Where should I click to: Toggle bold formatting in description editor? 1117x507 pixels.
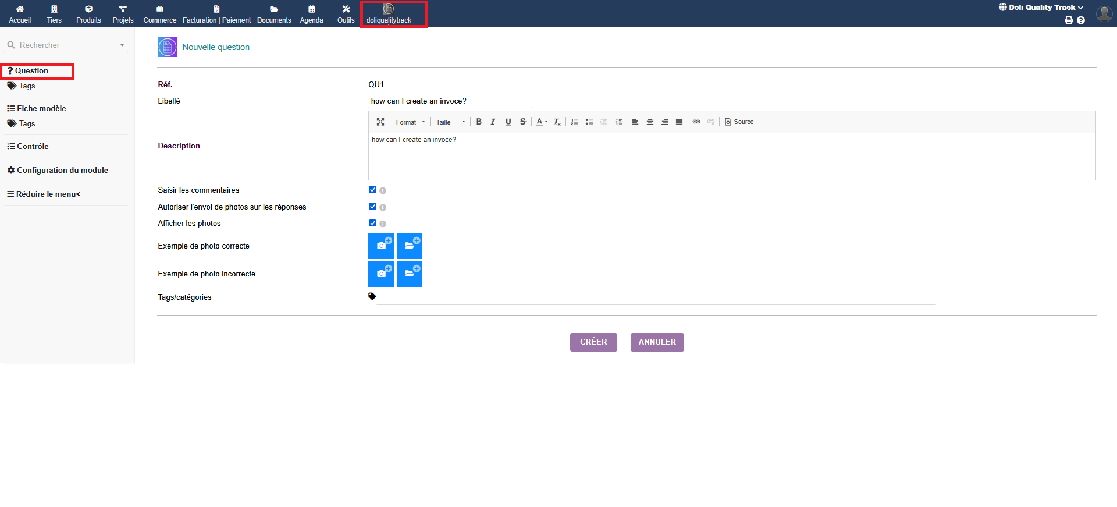[479, 122]
